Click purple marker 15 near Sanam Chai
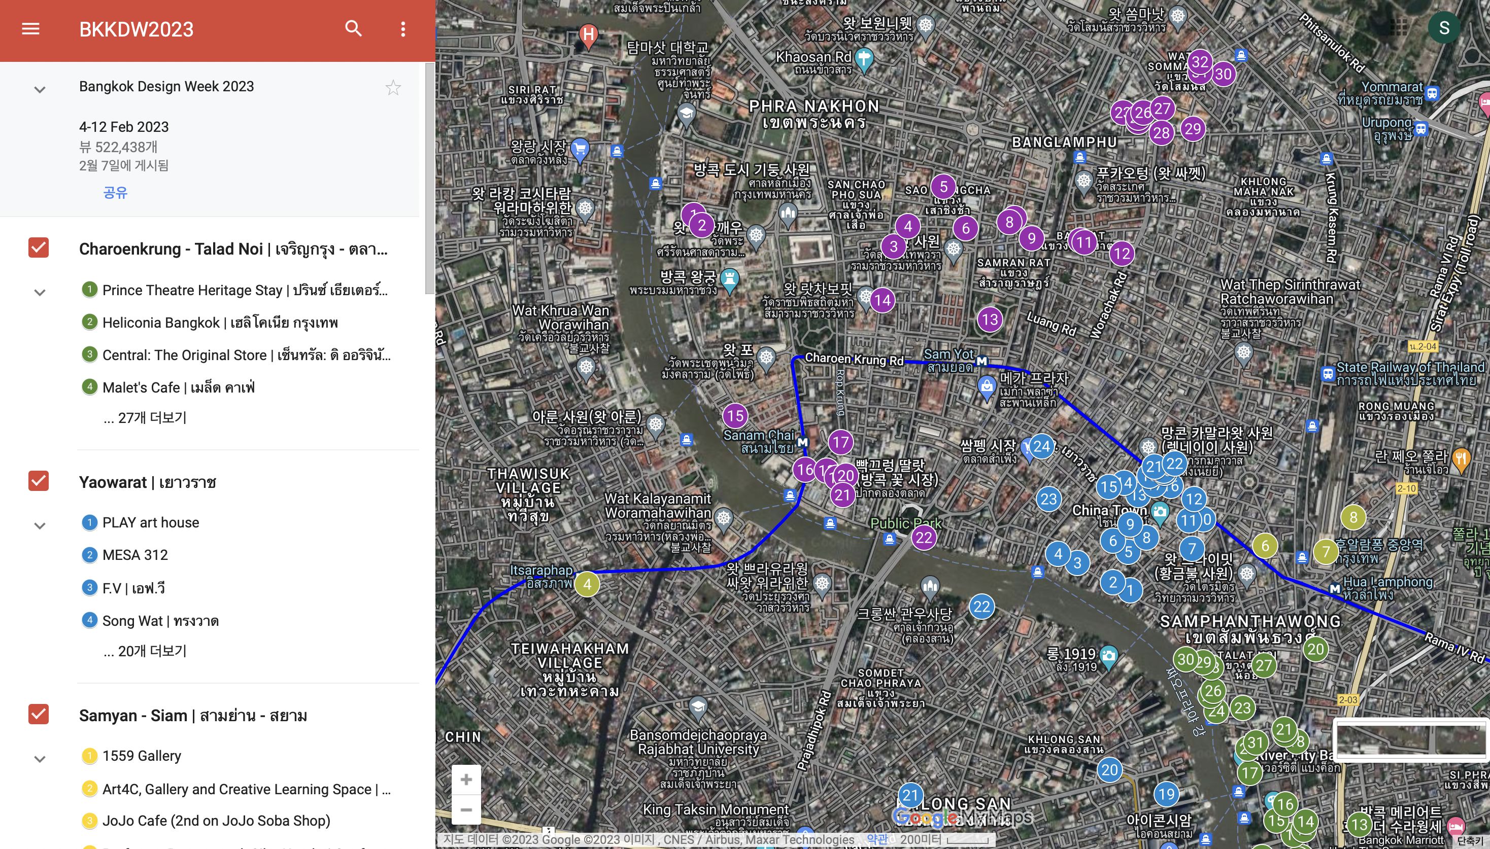This screenshot has width=1490, height=849. (735, 416)
